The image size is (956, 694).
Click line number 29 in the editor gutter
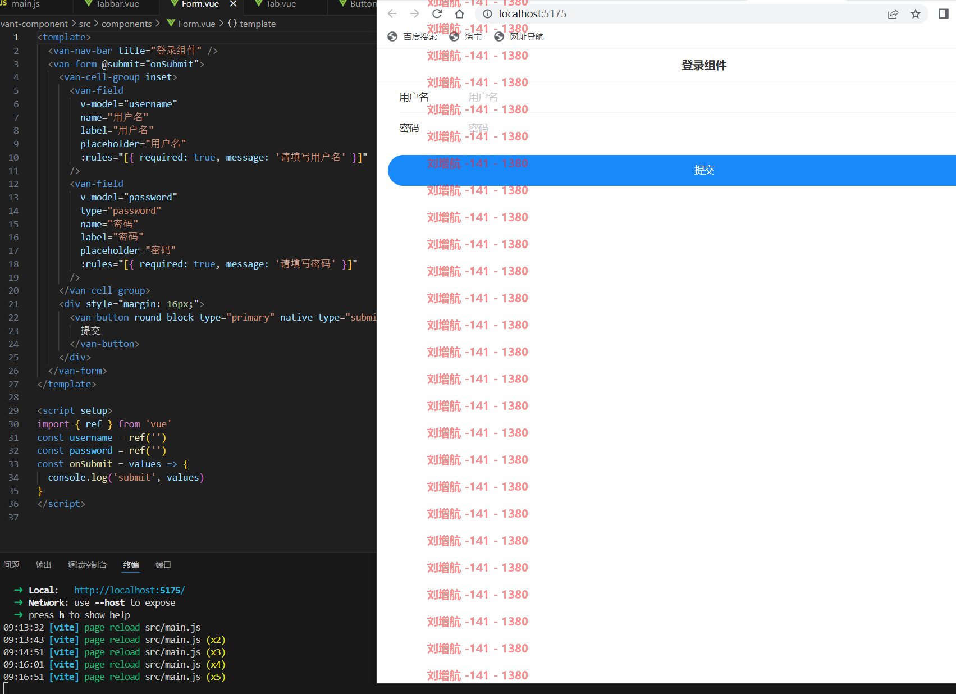tap(13, 410)
